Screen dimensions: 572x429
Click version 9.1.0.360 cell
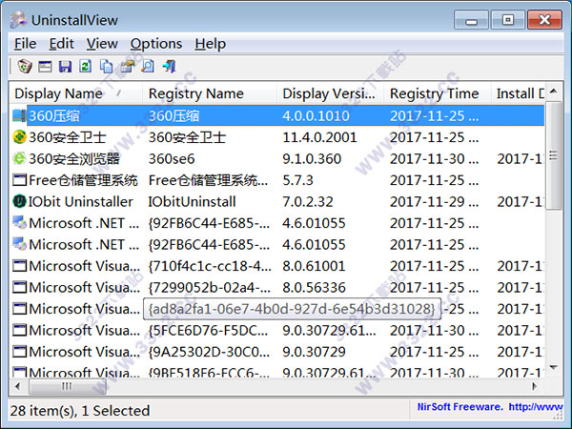(x=312, y=158)
